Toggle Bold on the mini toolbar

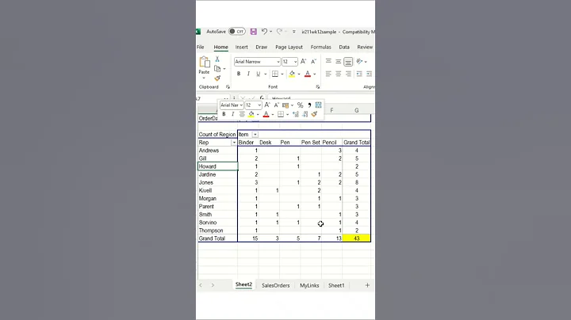[224, 114]
